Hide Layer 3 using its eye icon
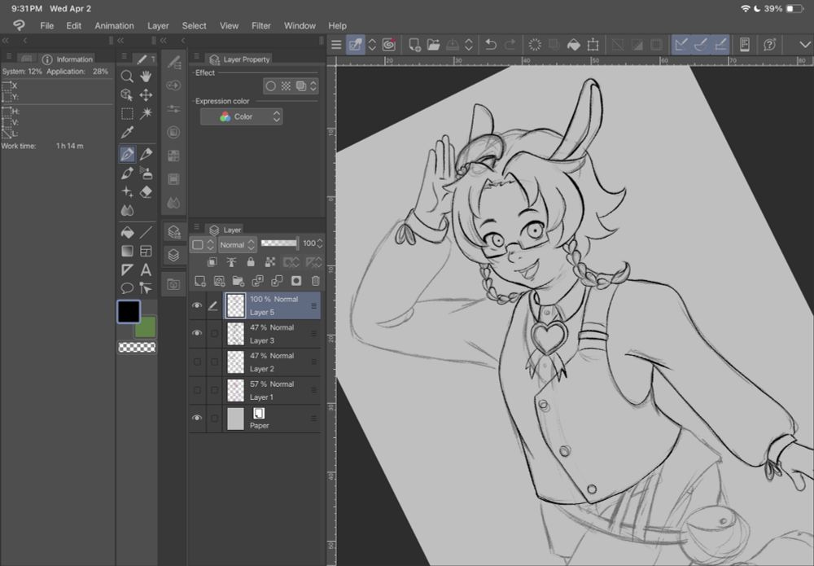 pyautogui.click(x=197, y=333)
